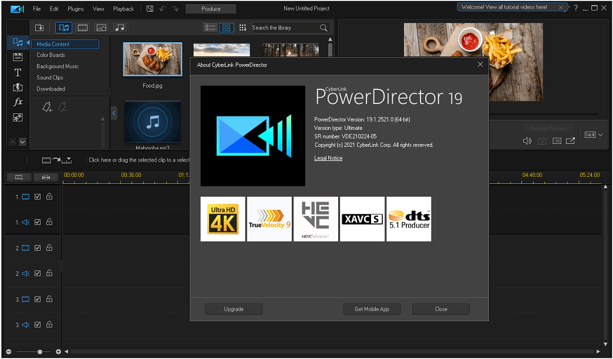Open the Media Room icon in sidebar
This screenshot has height=359, width=613.
[x=18, y=42]
